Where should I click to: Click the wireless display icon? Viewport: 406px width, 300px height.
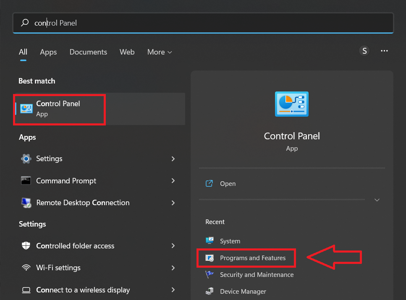(x=26, y=290)
